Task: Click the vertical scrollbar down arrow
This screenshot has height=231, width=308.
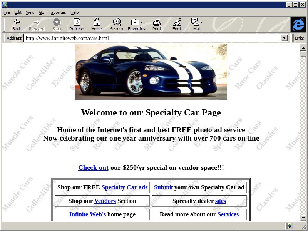Action: [x=303, y=218]
